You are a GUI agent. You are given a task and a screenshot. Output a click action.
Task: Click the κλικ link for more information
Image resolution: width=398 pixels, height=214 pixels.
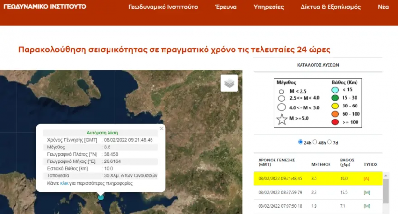tap(65, 183)
